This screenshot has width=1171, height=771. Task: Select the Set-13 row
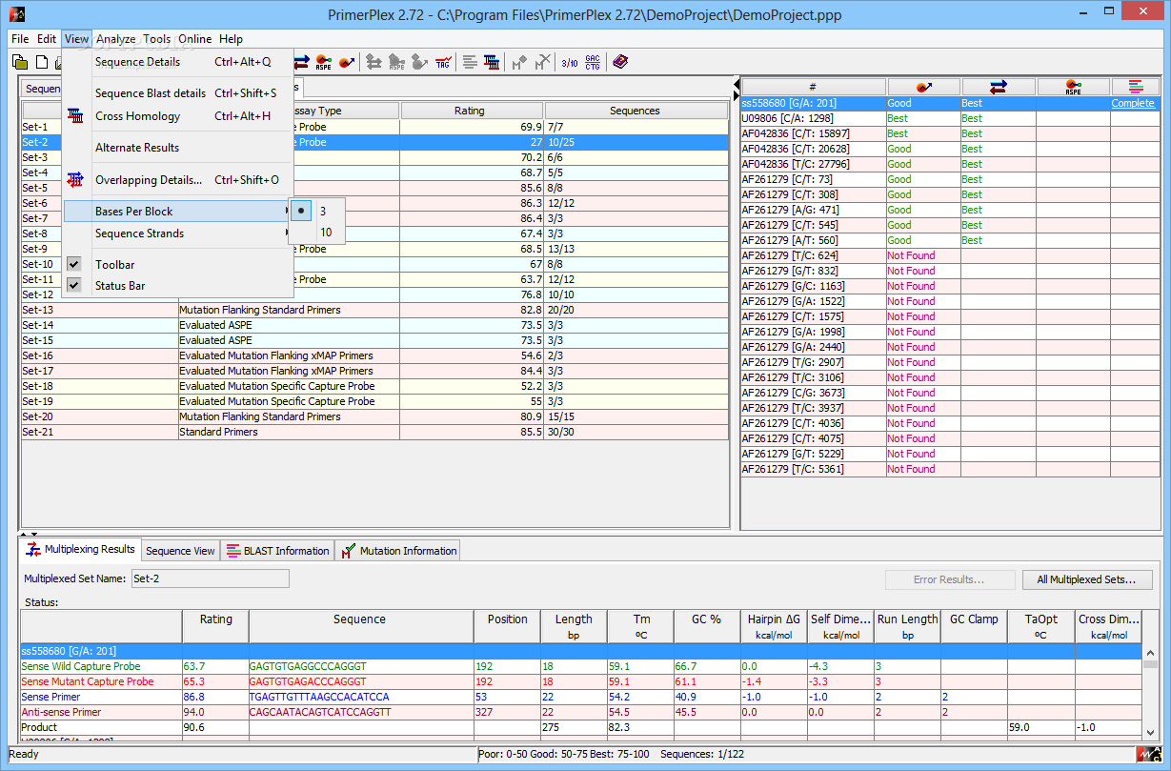(x=374, y=310)
